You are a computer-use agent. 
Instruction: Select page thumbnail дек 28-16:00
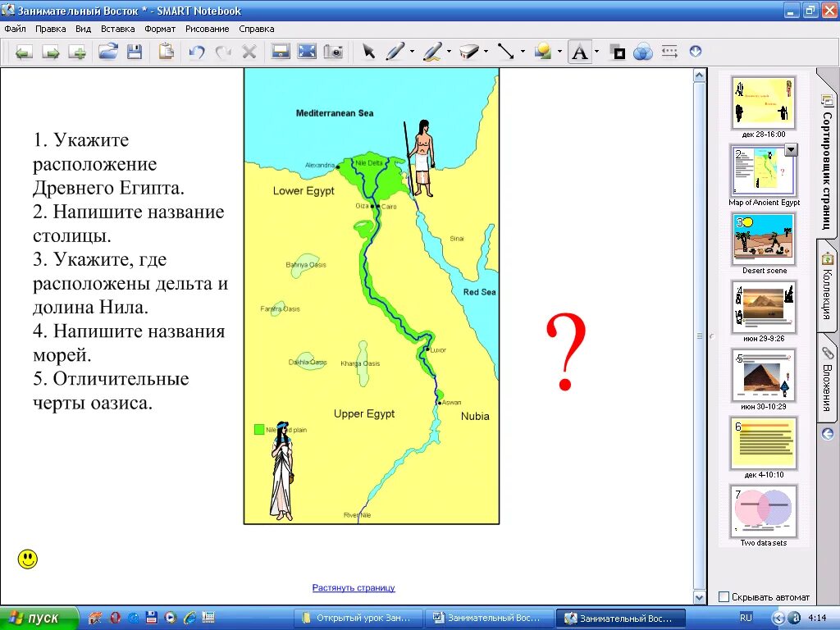pos(764,103)
